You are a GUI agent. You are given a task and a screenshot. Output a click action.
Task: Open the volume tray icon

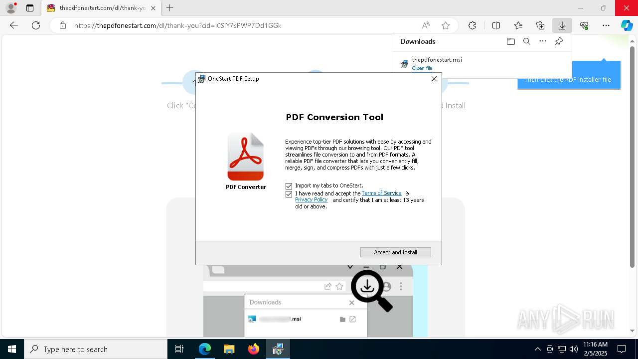click(574, 349)
